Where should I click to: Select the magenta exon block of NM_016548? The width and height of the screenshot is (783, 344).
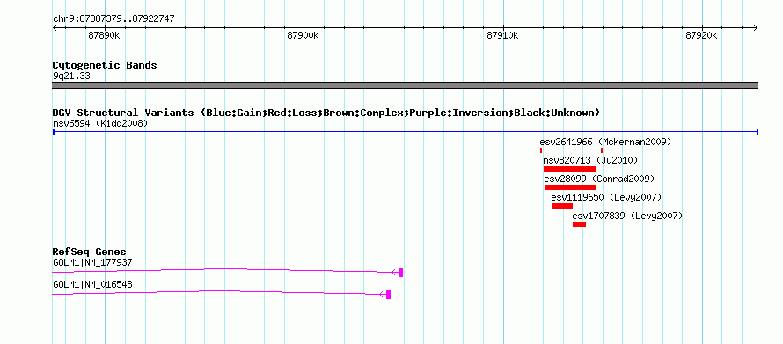[389, 295]
